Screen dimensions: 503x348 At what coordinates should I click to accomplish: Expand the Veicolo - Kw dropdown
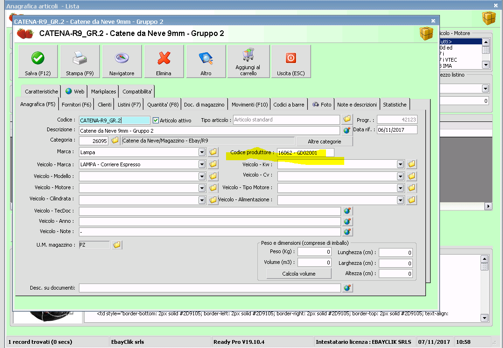tap(400, 164)
